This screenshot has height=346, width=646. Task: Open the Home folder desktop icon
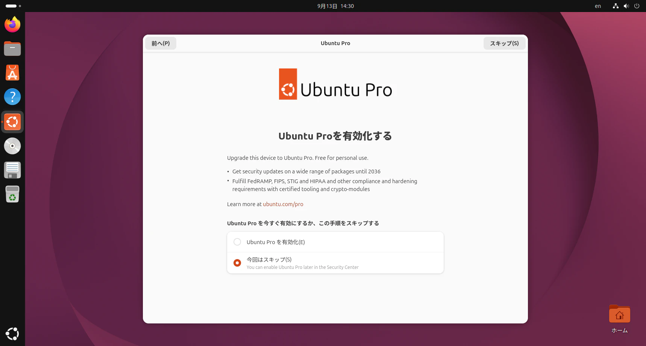(x=620, y=319)
